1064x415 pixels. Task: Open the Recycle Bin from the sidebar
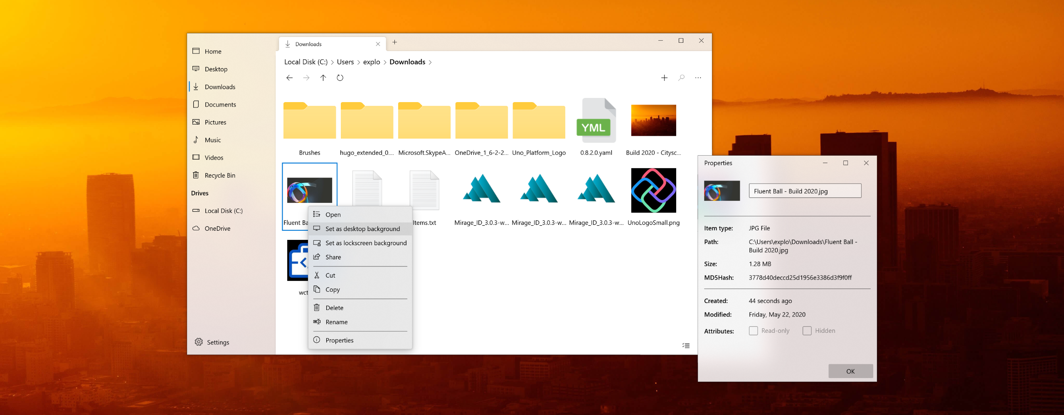click(x=219, y=175)
